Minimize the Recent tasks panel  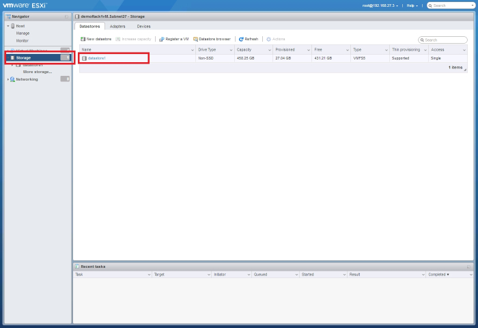(x=468, y=266)
